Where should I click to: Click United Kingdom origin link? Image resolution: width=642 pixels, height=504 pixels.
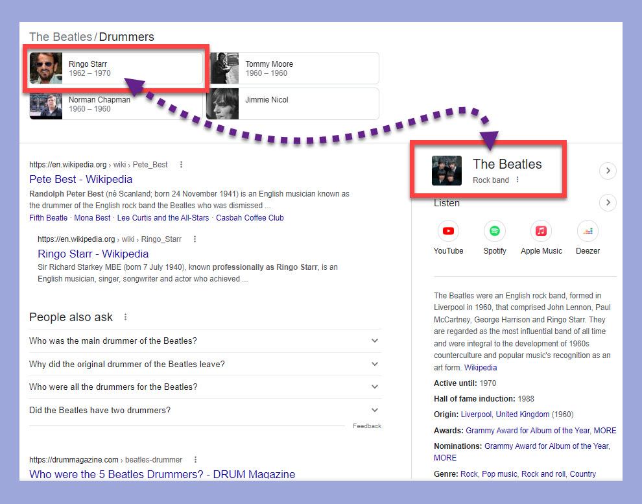point(523,414)
